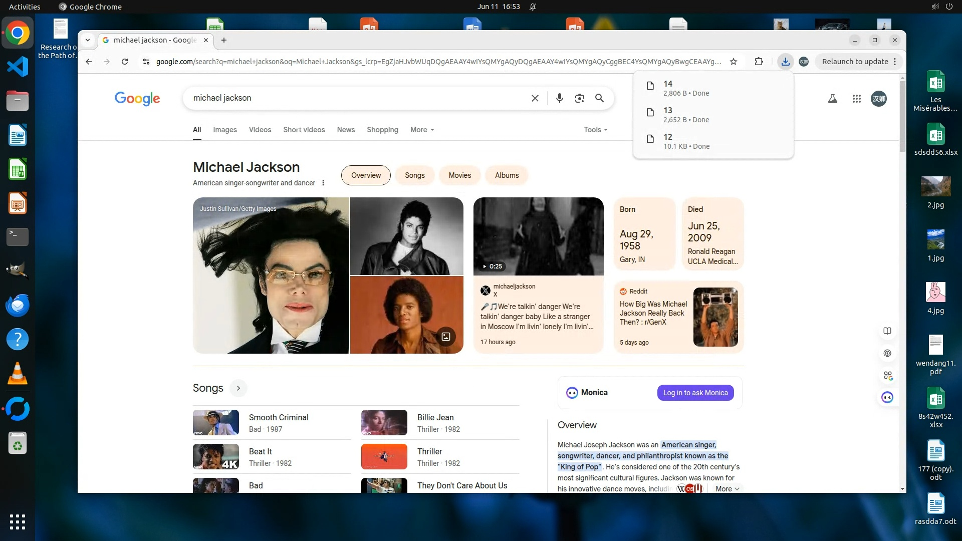Viewport: 962px width, 541px height.
Task: Open the Google apps grid
Action: [856, 99]
